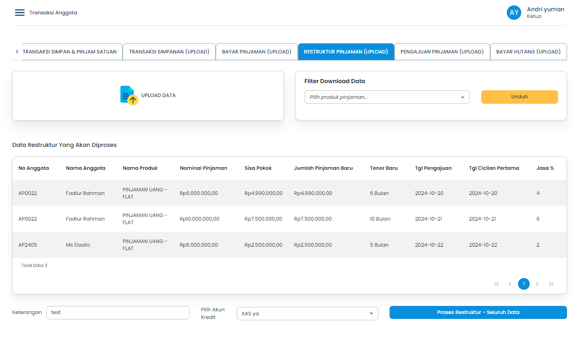Switch to Transaksi Simpanan (Upload) tab
Viewport: 585px width, 345px height.
pyautogui.click(x=169, y=52)
